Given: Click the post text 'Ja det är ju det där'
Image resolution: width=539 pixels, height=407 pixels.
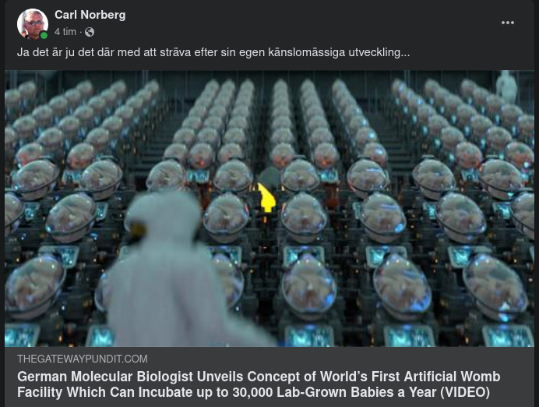Looking at the screenshot, I should pos(66,52).
